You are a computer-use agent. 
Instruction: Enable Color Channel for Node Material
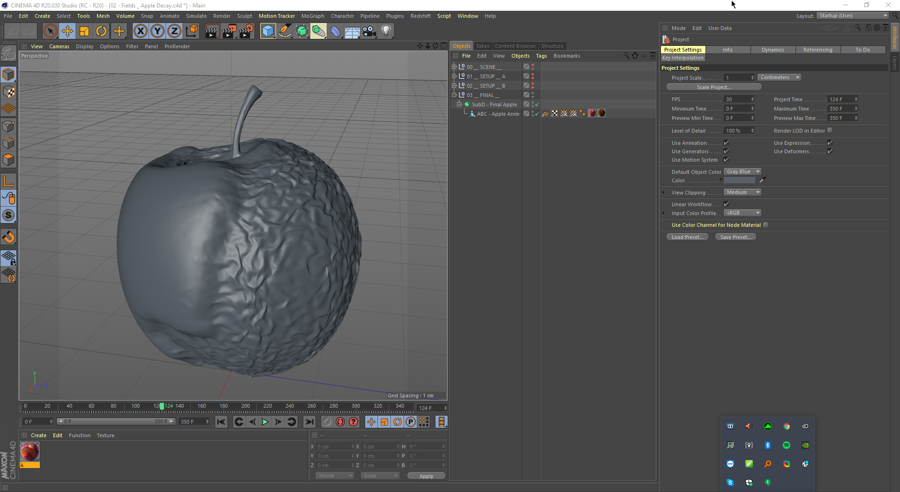(765, 225)
